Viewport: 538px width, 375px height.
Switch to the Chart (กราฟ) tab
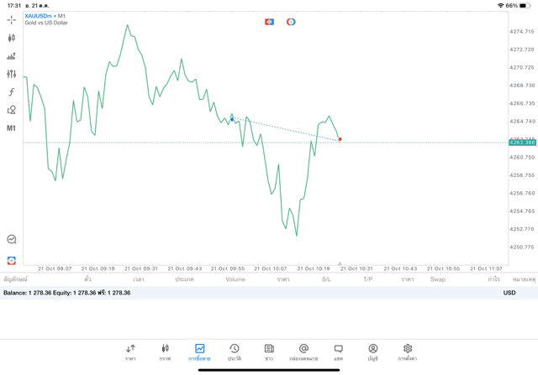click(165, 352)
